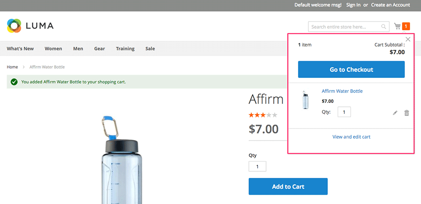
Task: Click Create an Account link
Action: tap(391, 5)
